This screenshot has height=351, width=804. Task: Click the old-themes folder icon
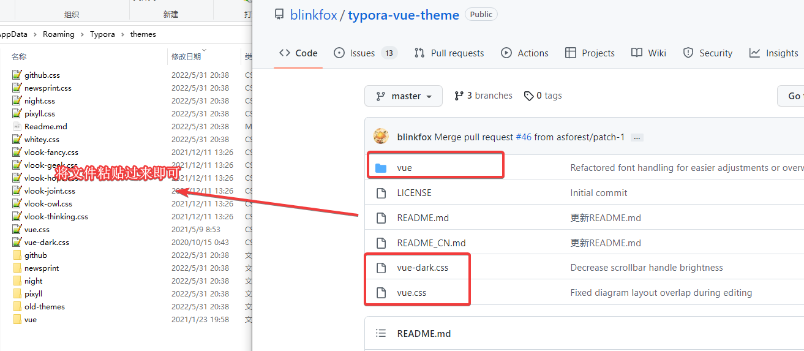tap(17, 306)
